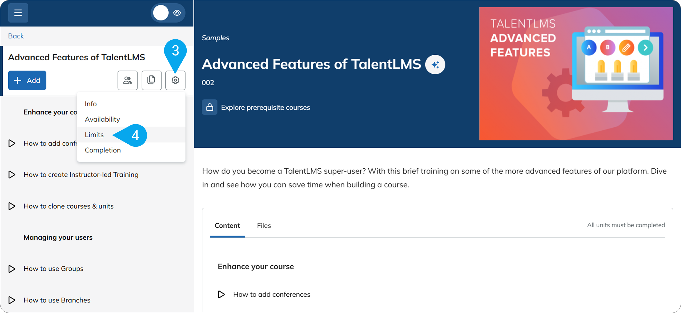Click the Add button
This screenshot has height=313, width=681.
pos(27,80)
